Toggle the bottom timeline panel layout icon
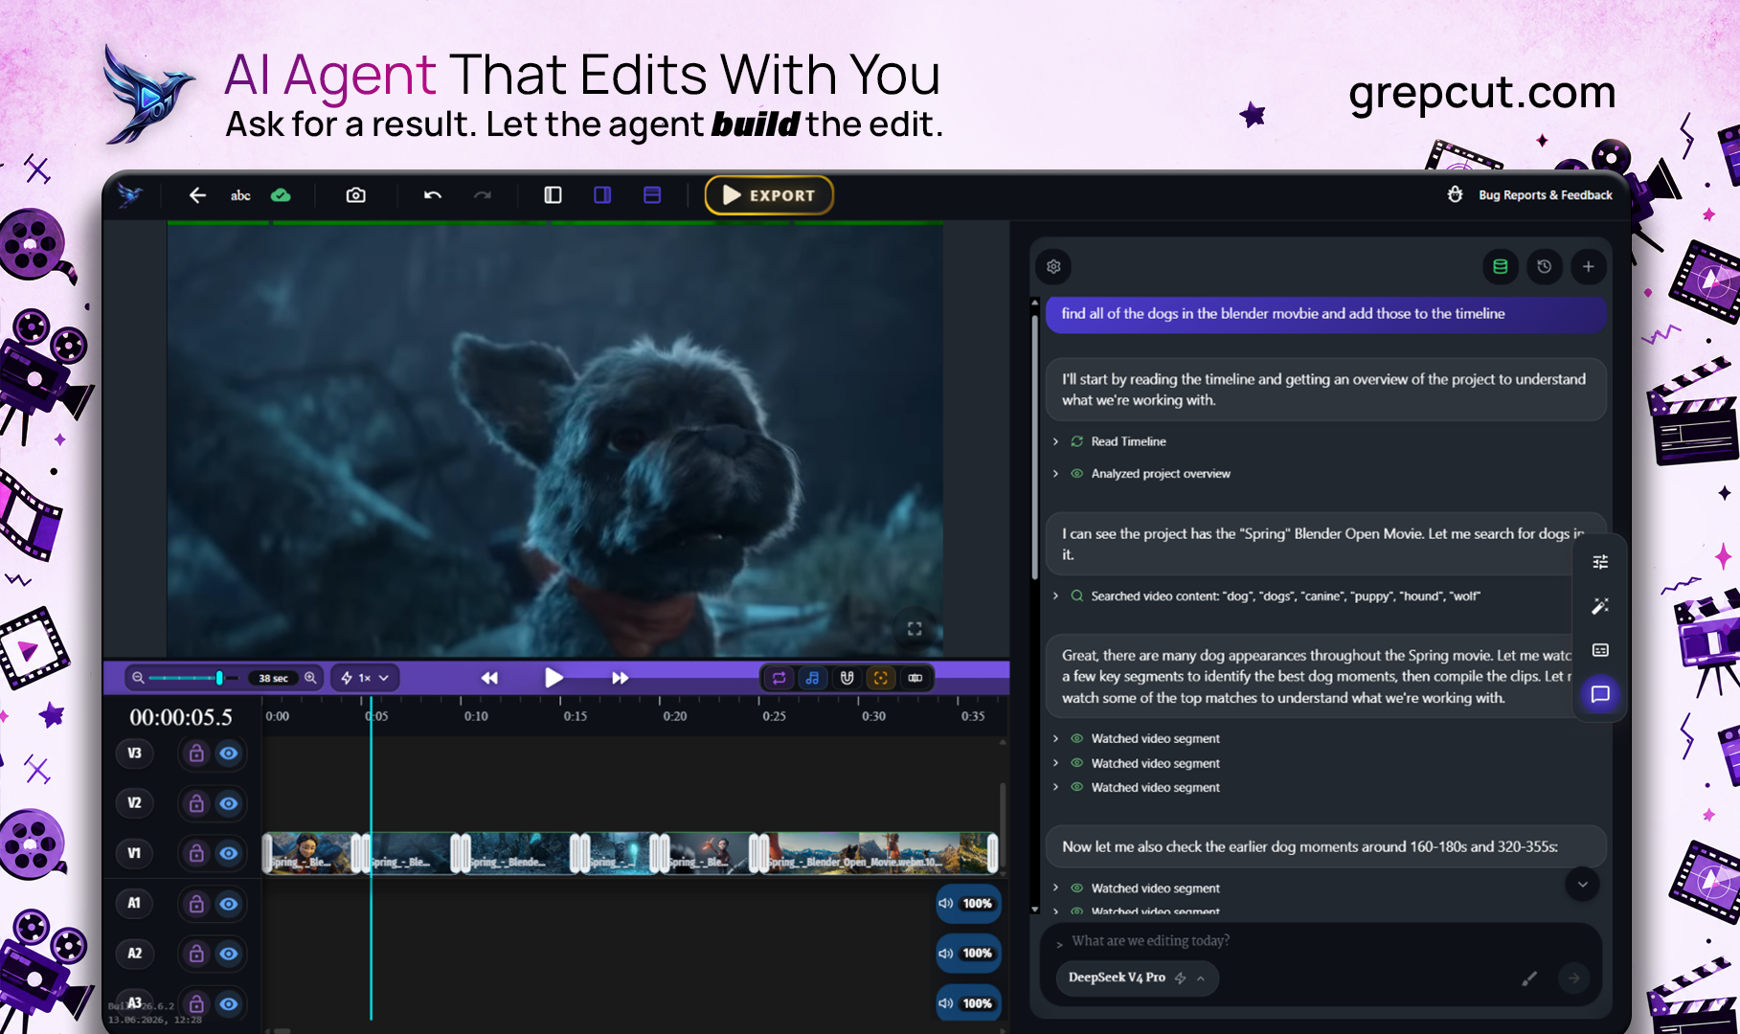The height and width of the screenshot is (1034, 1740). pos(652,195)
